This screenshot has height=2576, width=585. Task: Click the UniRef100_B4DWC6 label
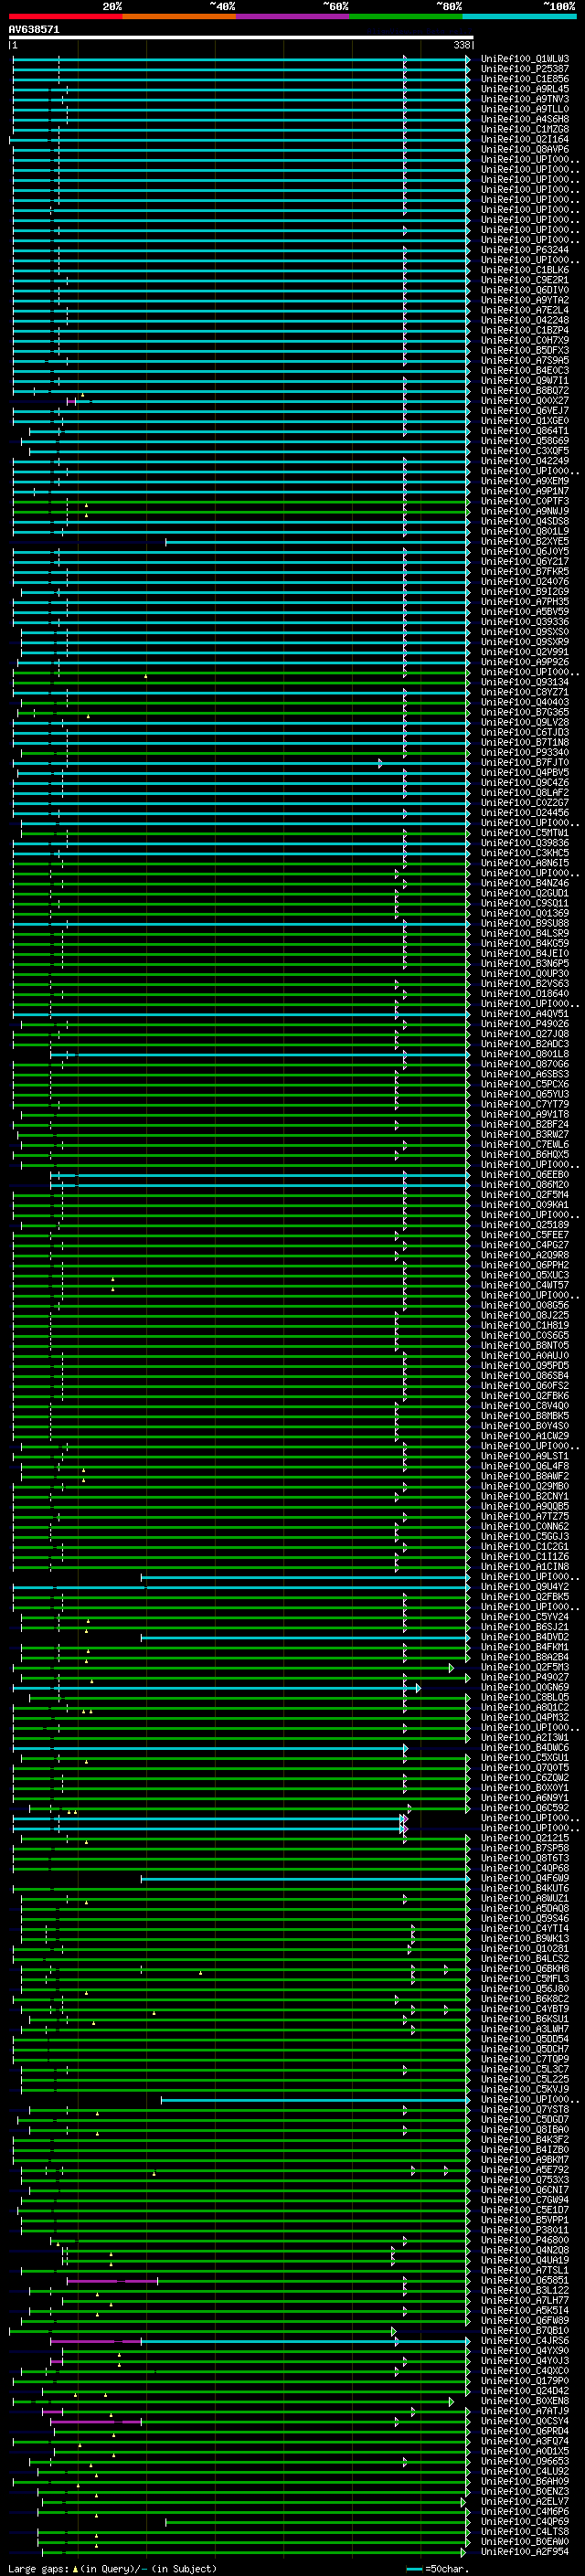[x=525, y=1747]
